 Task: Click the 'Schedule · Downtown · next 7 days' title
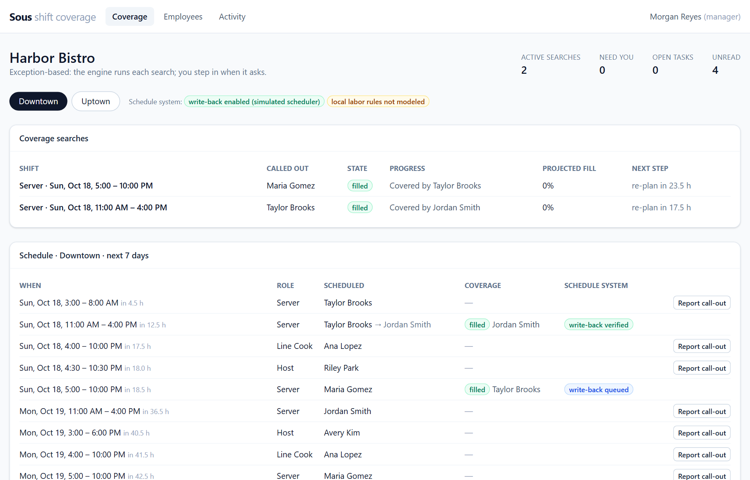[84, 256]
